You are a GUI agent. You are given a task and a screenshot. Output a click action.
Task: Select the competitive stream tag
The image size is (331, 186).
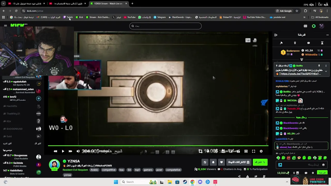click(x=109, y=170)
